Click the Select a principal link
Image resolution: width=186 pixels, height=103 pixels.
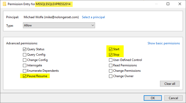(93, 17)
